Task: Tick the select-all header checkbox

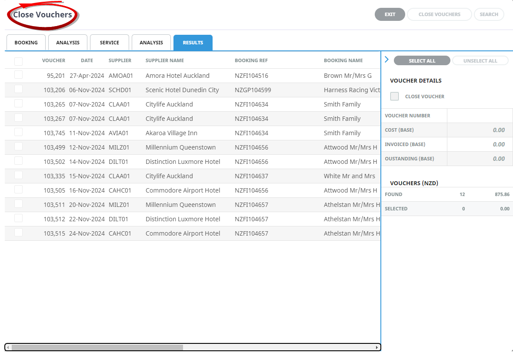Action: (x=18, y=61)
